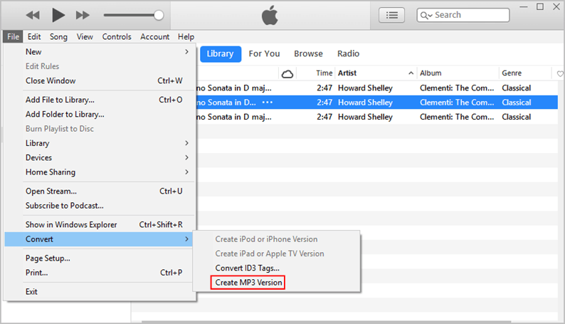
Task: Click the volume slider knob
Action: 159,15
